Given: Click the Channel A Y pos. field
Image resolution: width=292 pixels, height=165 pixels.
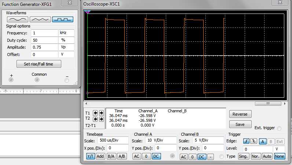Looking at the screenshot, I should point(165,148).
